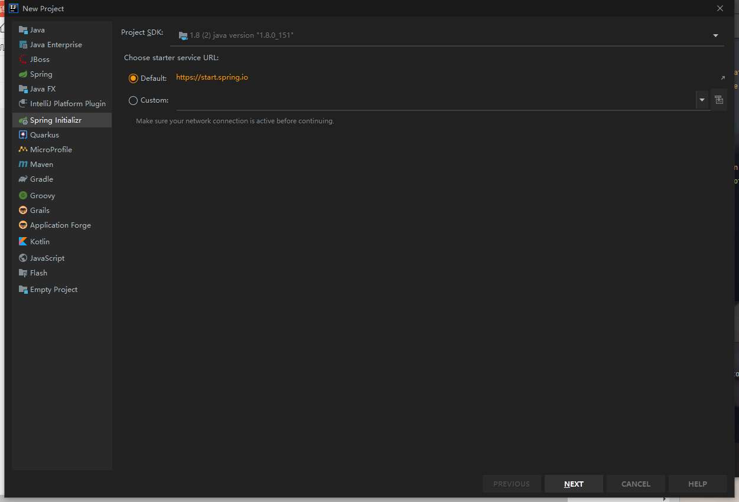Screen dimensions: 739x502
Task: Open the external link arrow beside the default URL
Action: pos(722,78)
